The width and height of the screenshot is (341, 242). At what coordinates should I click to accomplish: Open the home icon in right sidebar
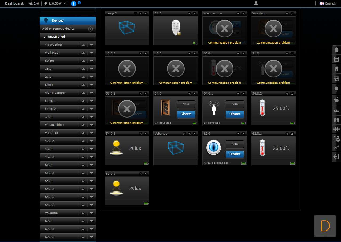tap(336, 69)
